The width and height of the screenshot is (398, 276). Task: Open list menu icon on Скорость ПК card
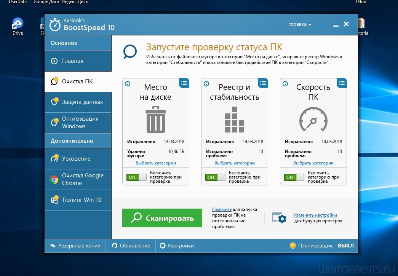pos(342,83)
